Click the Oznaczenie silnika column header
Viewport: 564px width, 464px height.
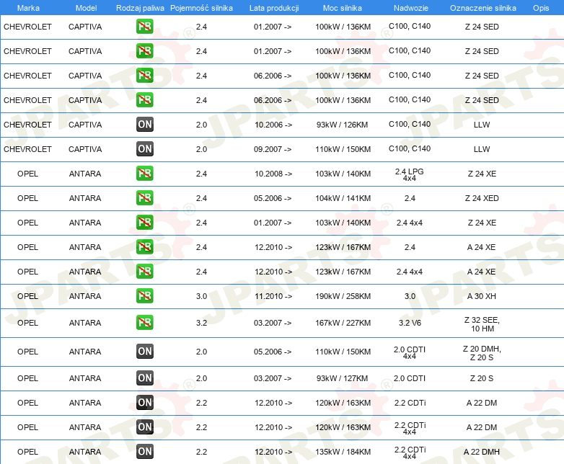(x=483, y=8)
